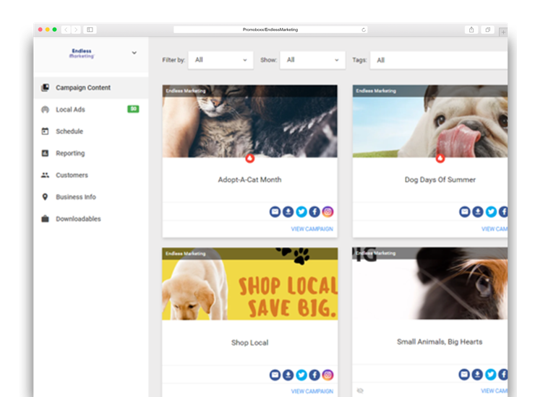Click email icon on Dog Days Of Summer card
This screenshot has width=535, height=397.
coord(464,211)
